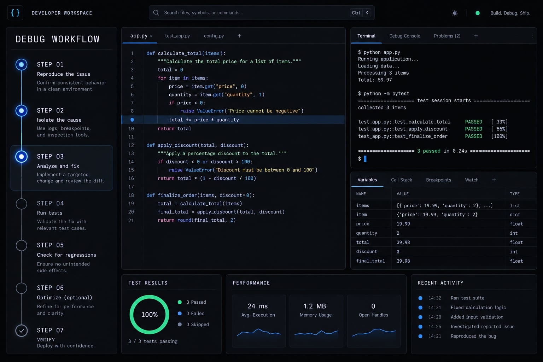
Task: Toggle the breakpoint dot on line 9
Action: pyautogui.click(x=132, y=119)
